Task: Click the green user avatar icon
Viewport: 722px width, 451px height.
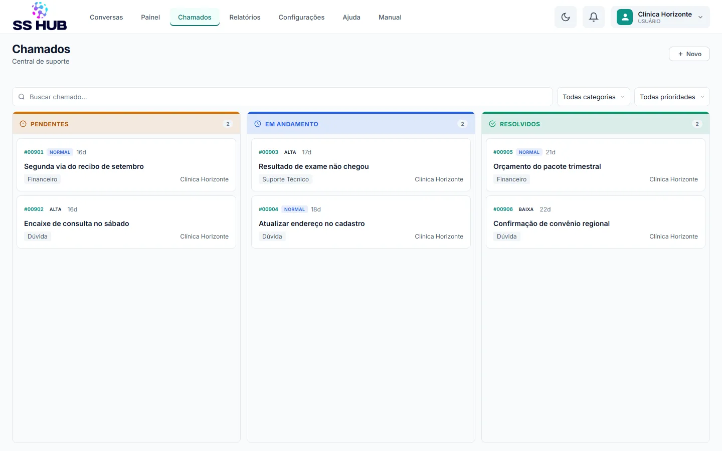Action: coord(625,17)
